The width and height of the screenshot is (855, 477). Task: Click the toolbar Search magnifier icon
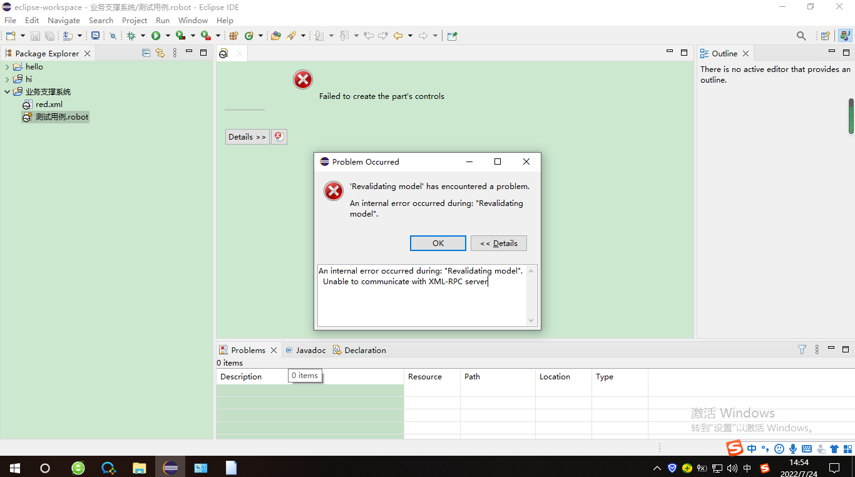(x=801, y=36)
